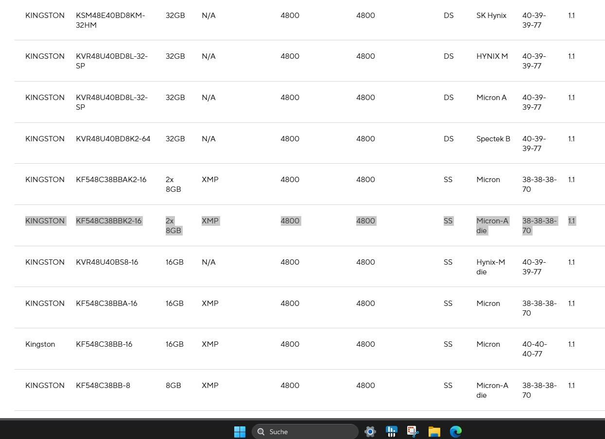
Task: Click 16GB in KF548C38BBA-16 row
Action: pyautogui.click(x=174, y=304)
